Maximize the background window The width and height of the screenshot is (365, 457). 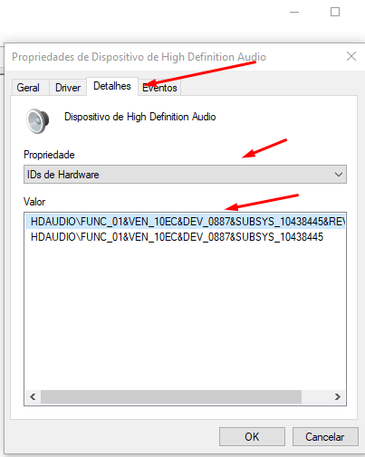coord(335,12)
